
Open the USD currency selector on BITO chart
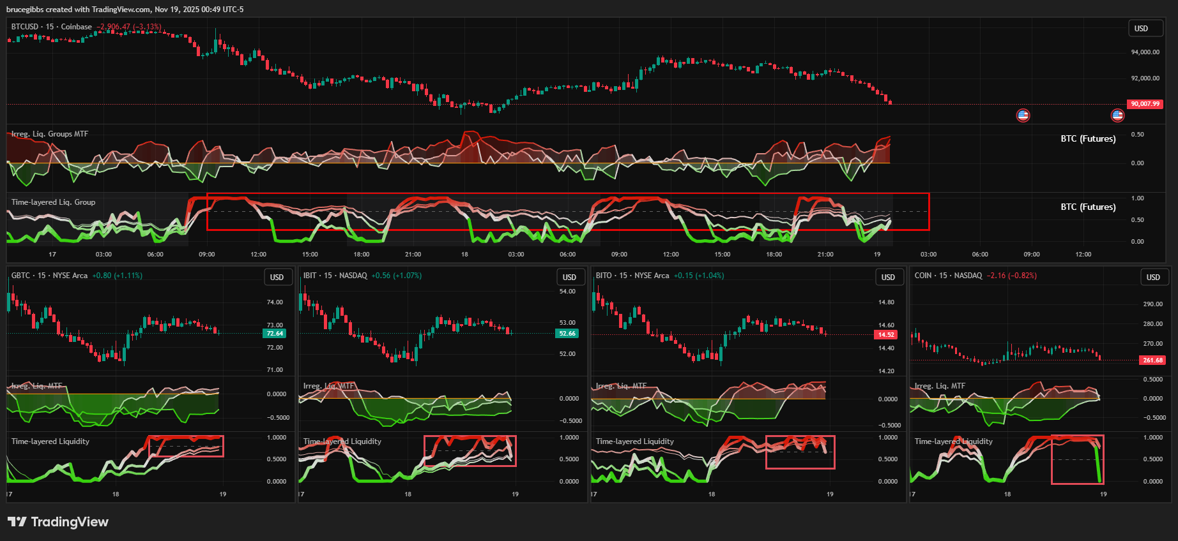(x=888, y=278)
